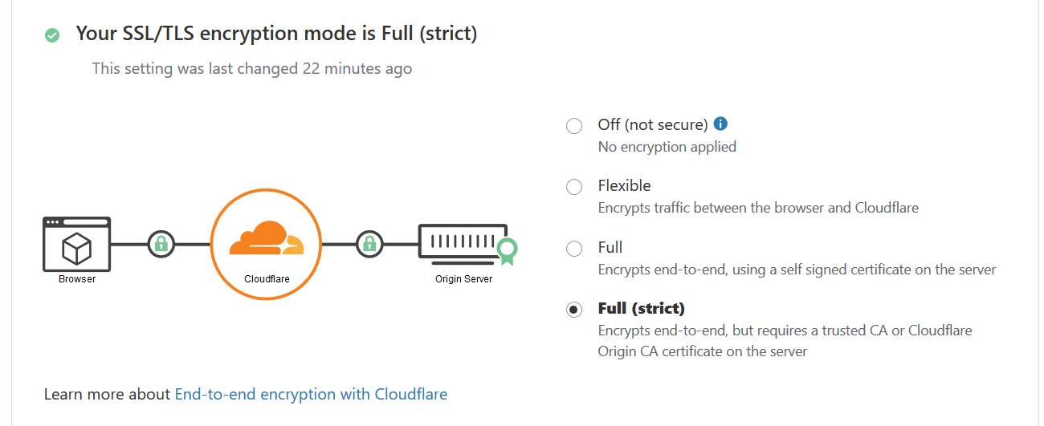The width and height of the screenshot is (1044, 426).
Task: Click the blue info icon beside Off
Action: (720, 124)
